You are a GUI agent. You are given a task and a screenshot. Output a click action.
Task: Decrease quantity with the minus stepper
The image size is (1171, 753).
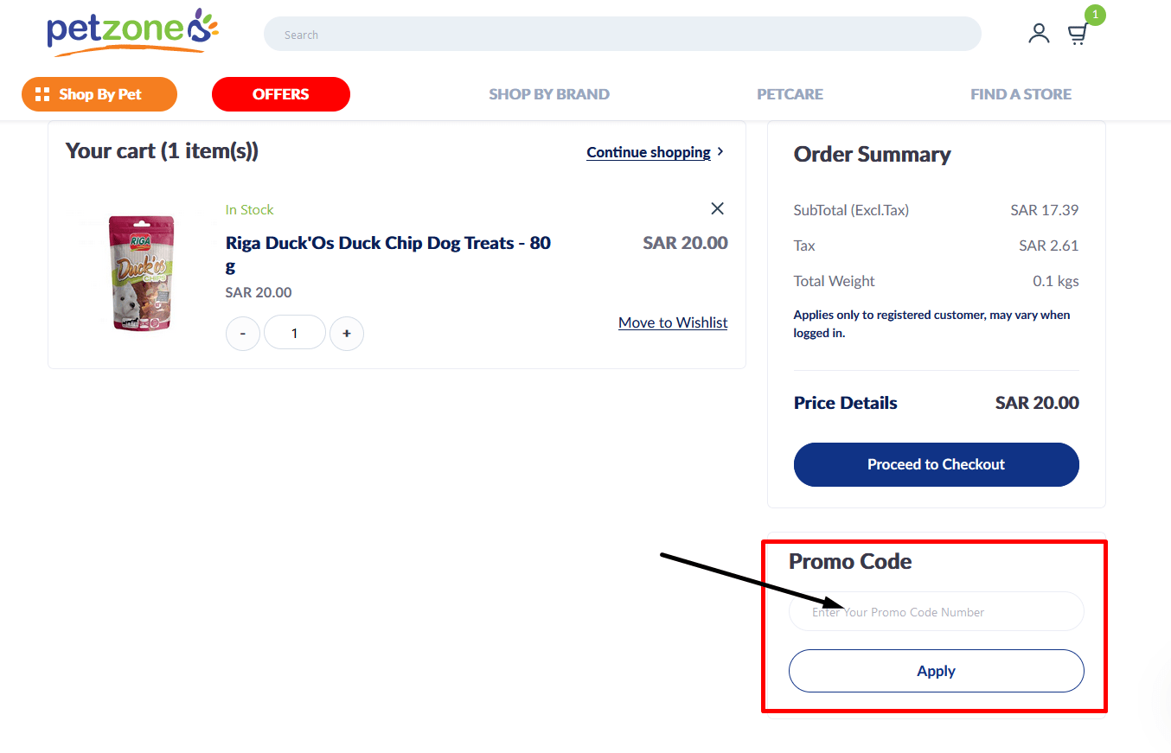click(242, 333)
